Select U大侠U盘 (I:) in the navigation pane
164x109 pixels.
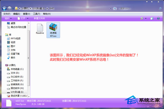[x=15, y=92]
